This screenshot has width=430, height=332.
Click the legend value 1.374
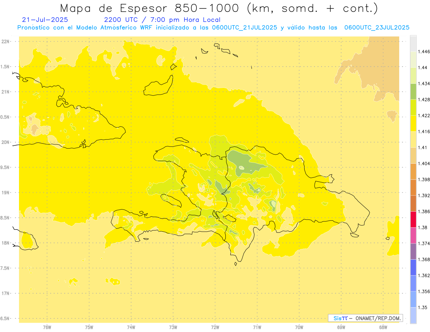[424, 244]
